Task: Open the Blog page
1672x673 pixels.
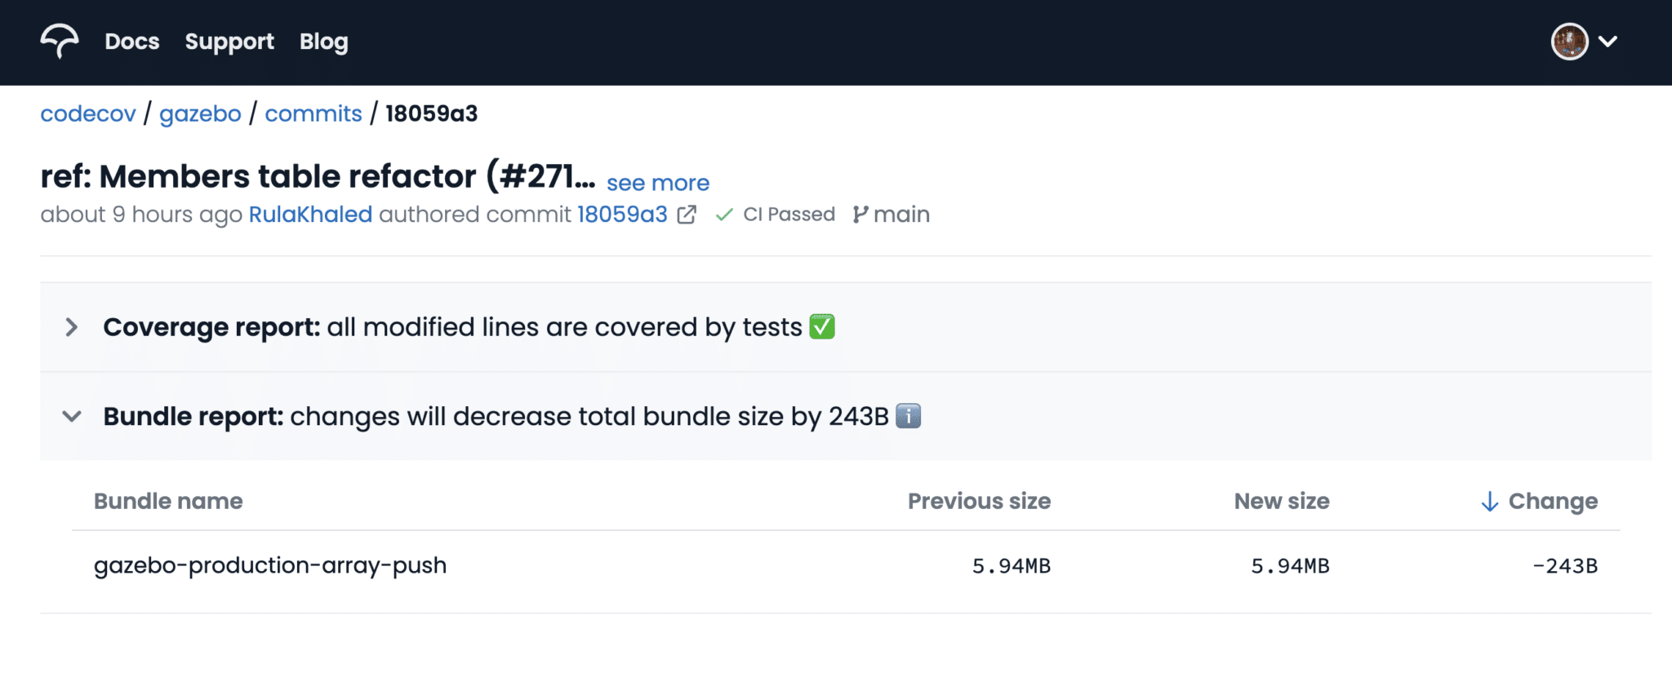Action: 323,41
